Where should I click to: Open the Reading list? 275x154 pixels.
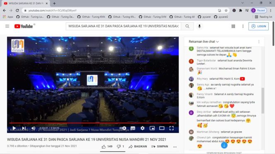263,17
